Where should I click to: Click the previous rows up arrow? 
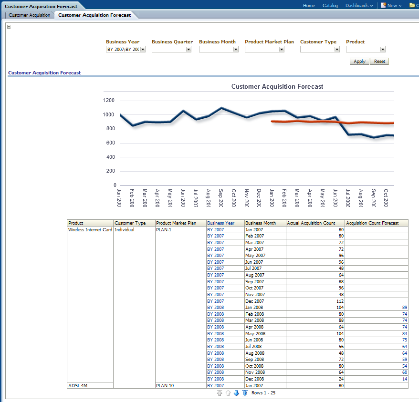pyautogui.click(x=228, y=393)
